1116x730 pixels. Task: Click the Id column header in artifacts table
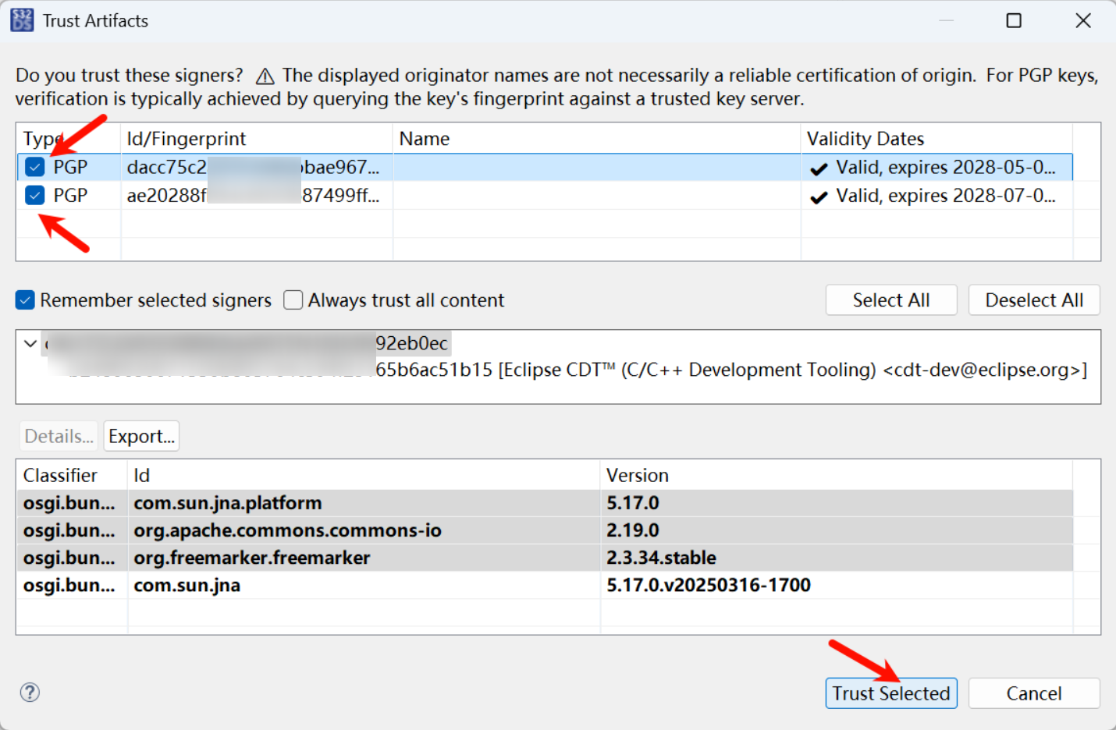click(364, 476)
